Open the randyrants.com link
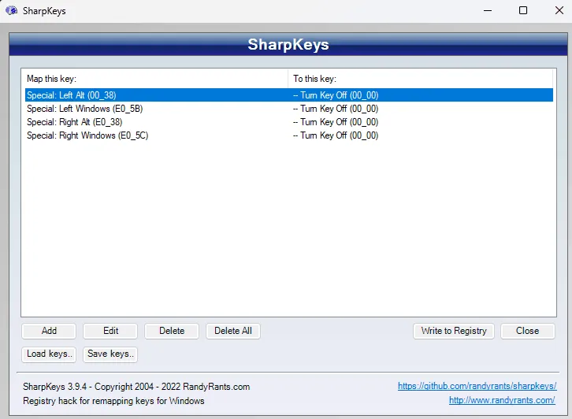 [502, 400]
